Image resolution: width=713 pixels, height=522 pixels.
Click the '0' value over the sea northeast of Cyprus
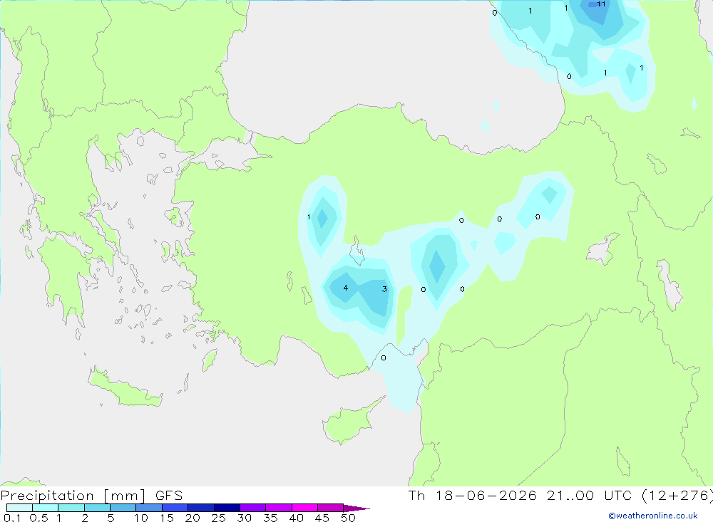coord(384,358)
